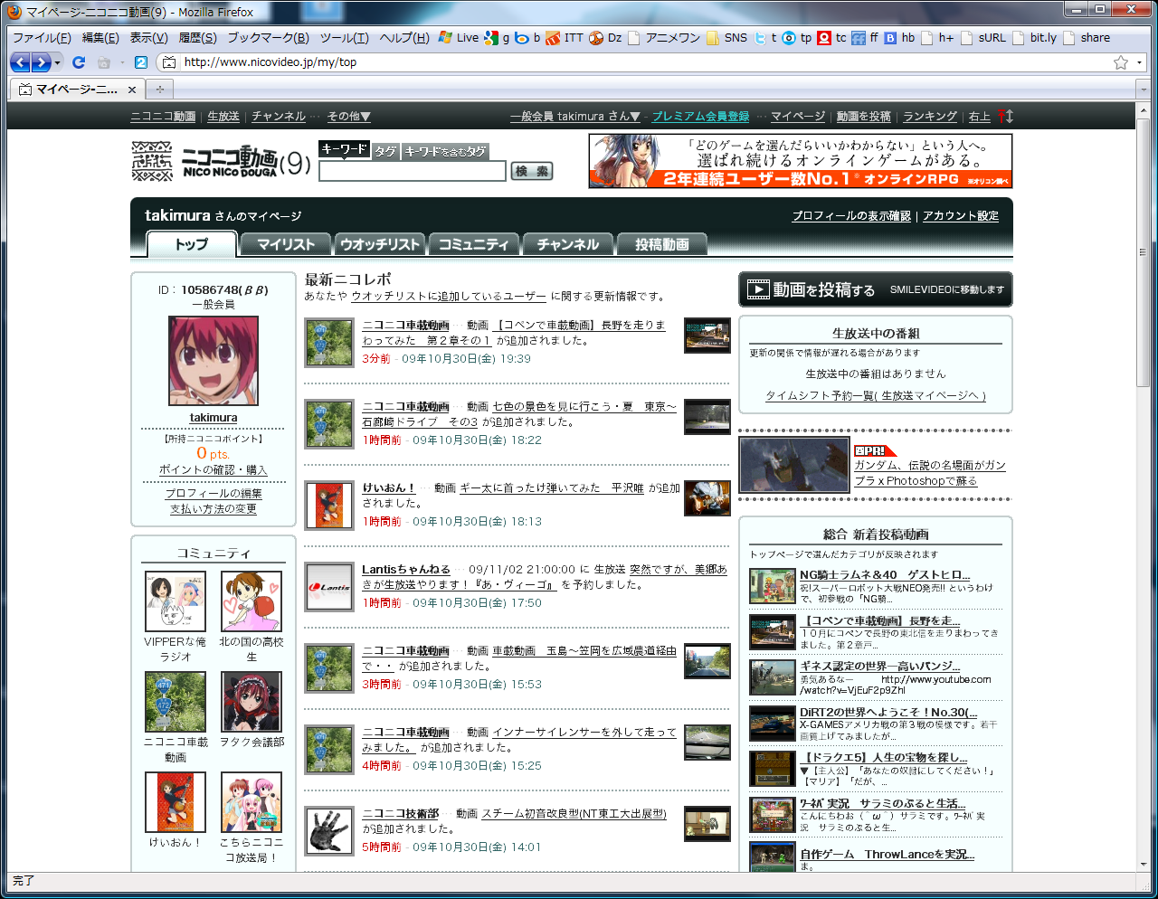
Task: Open the タイムシフト予約一覧 link
Action: (x=876, y=395)
